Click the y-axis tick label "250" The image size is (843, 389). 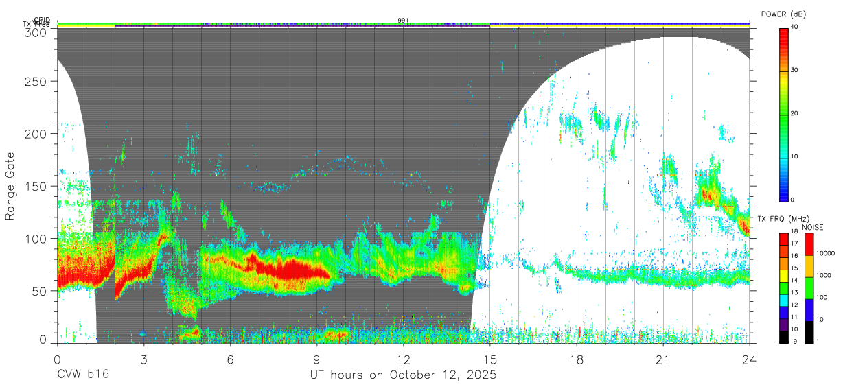coord(36,82)
